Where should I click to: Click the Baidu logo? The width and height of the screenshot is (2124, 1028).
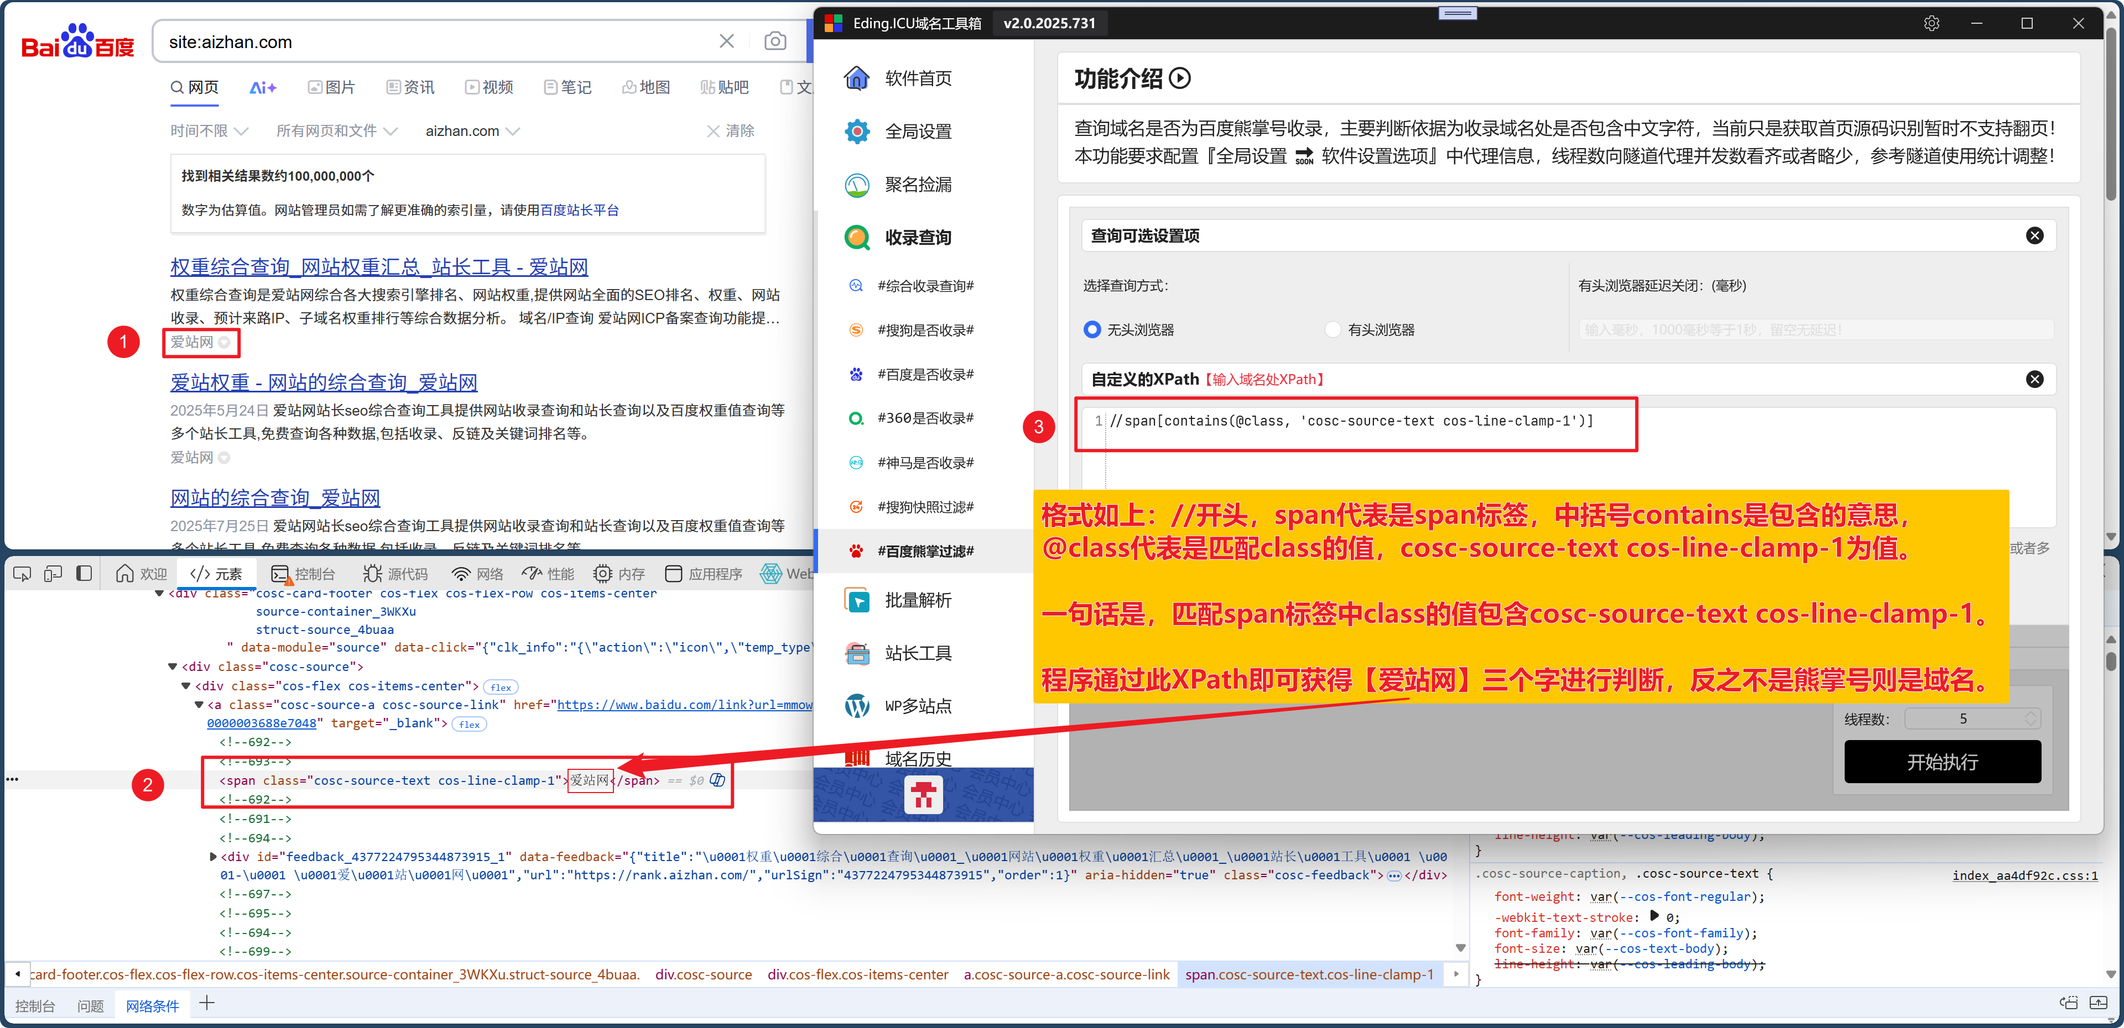point(77,41)
